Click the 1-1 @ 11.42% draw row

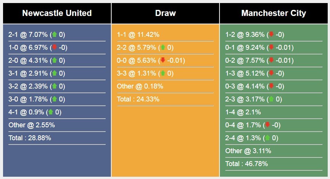138,35
